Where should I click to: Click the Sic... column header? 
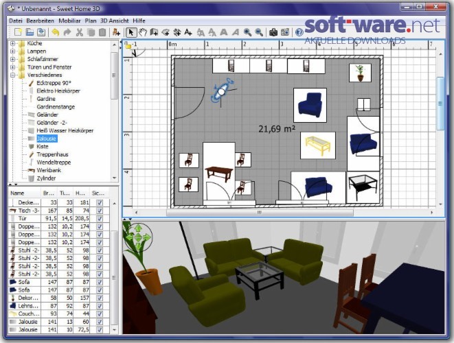click(x=100, y=193)
